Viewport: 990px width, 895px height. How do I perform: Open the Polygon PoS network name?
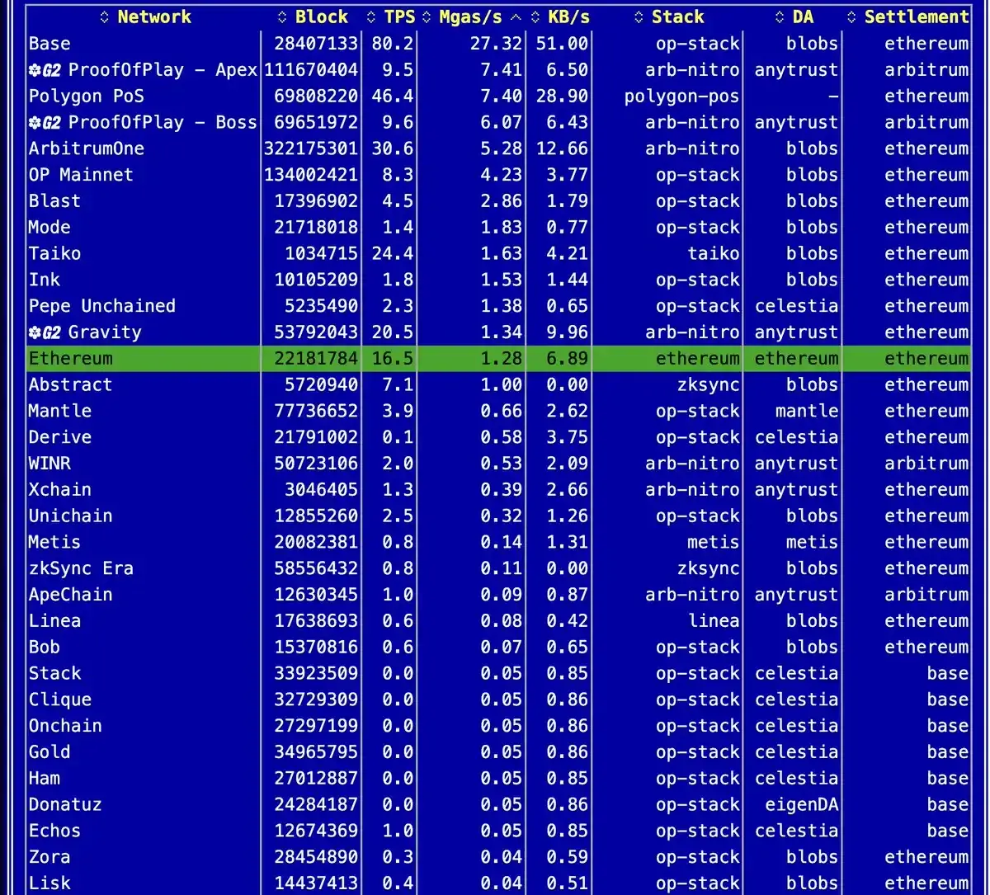click(86, 97)
